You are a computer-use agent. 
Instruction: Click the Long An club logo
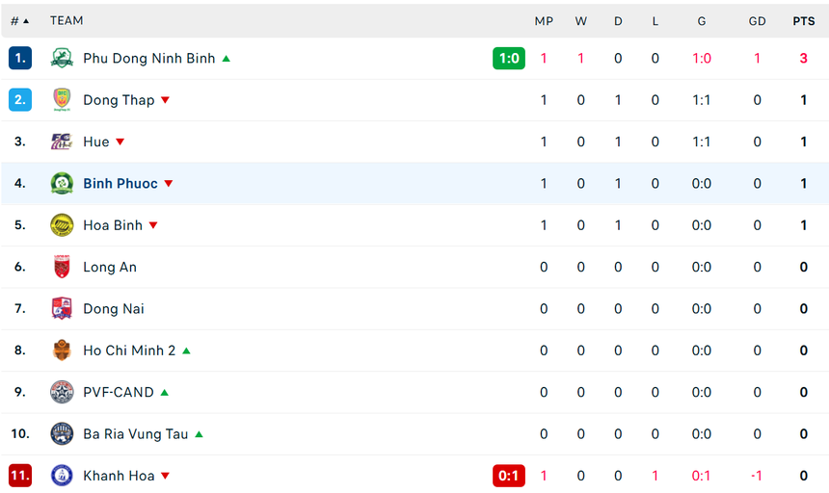coord(62,268)
